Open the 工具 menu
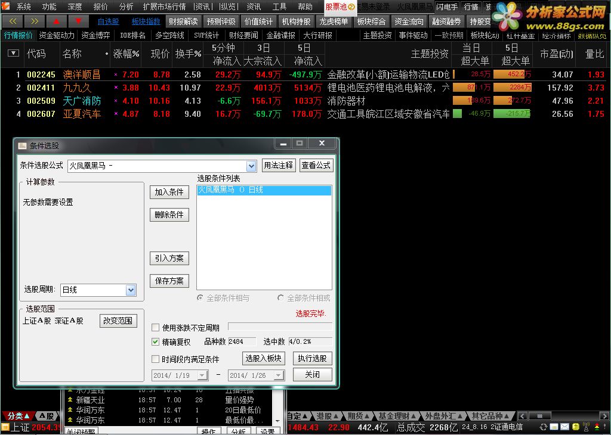Image resolution: width=611 pixels, height=435 pixels. click(x=279, y=7)
